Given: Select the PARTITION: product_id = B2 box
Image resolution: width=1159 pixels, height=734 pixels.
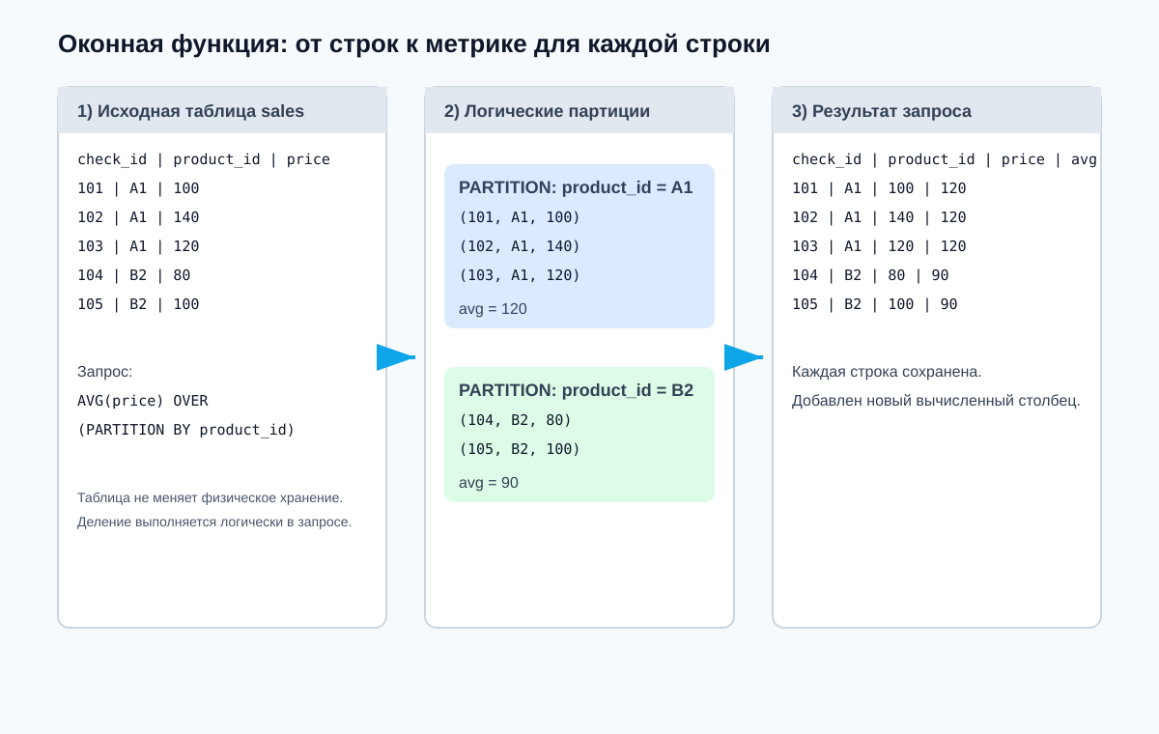Looking at the screenshot, I should [x=579, y=434].
